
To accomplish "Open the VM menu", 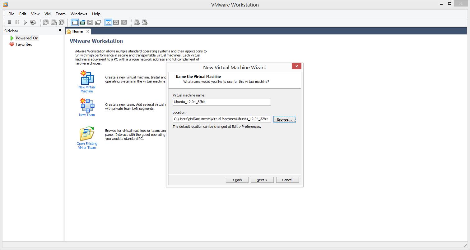I will point(48,14).
